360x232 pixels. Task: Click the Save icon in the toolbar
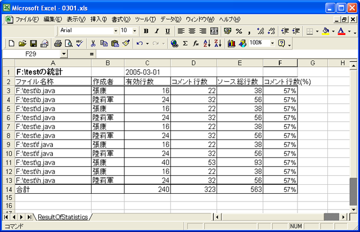pyautogui.click(x=33, y=43)
